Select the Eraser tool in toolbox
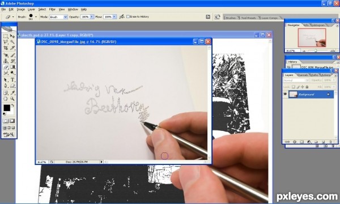The image size is (340, 204). click(x=6, y=67)
